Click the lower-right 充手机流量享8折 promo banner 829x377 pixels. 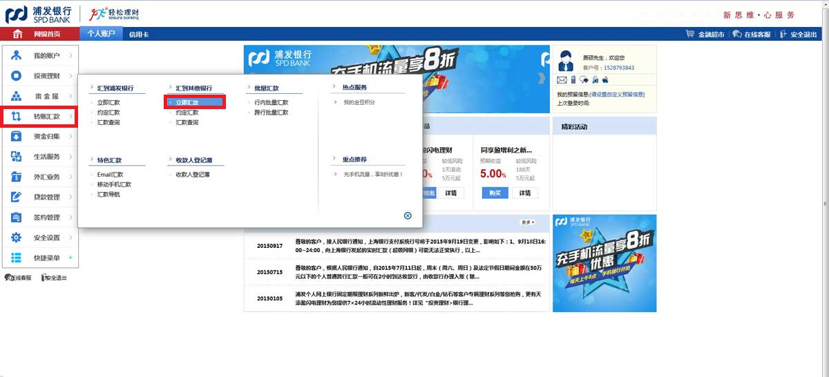(x=604, y=263)
